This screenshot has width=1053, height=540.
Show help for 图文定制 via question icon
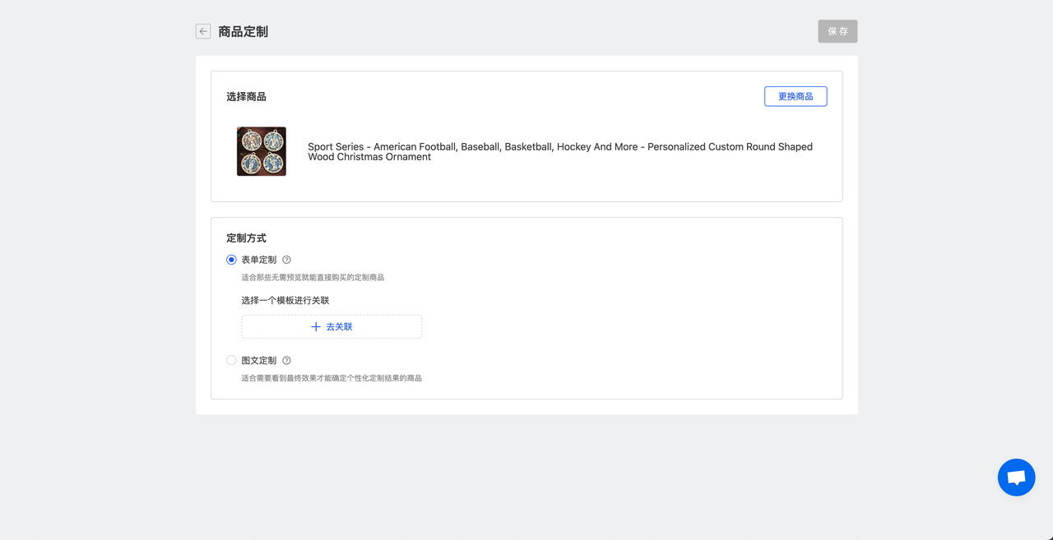click(x=286, y=360)
